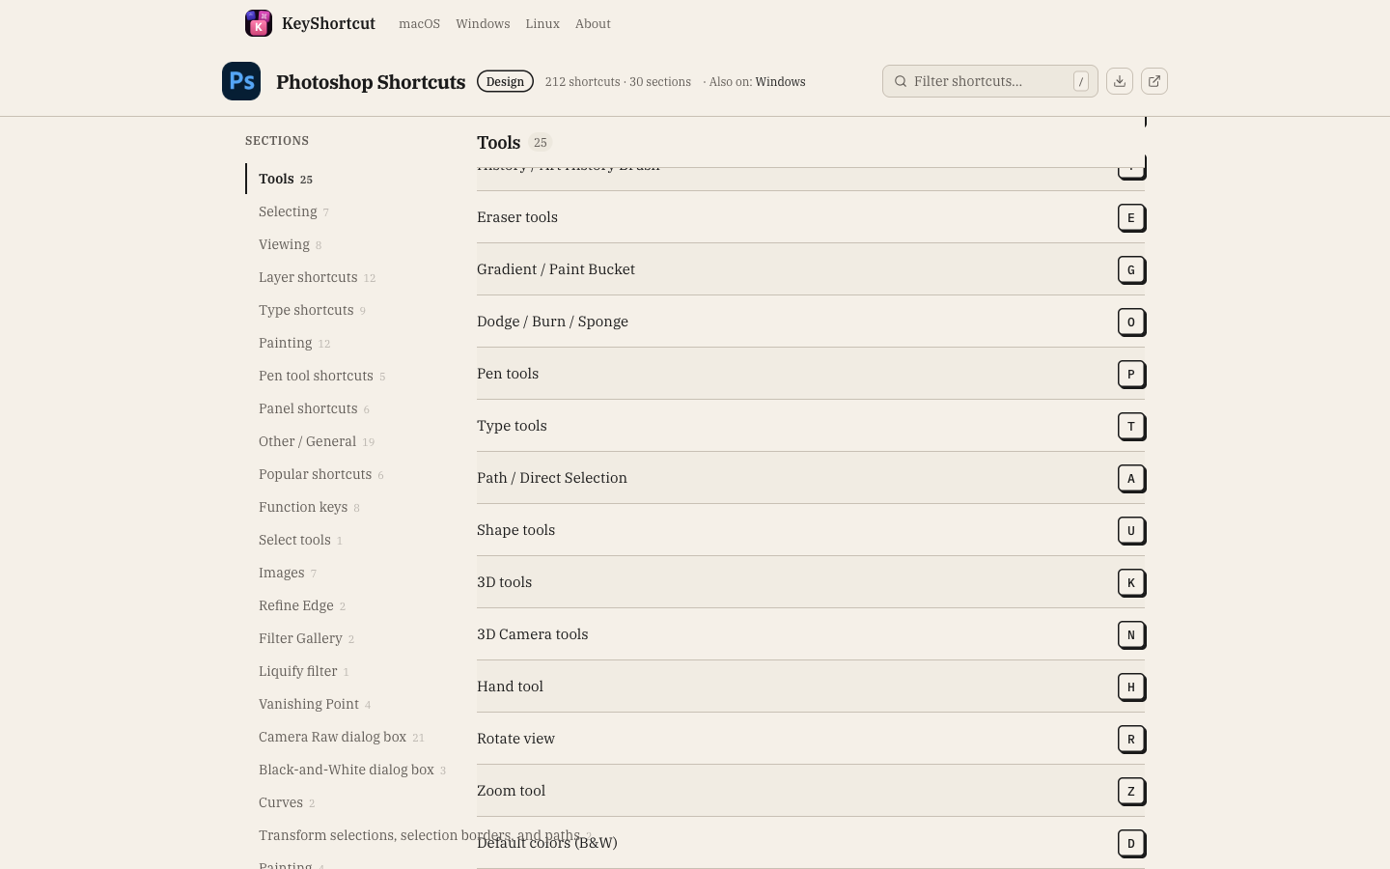
Task: Click the D key for Default colors
Action: point(1131,843)
